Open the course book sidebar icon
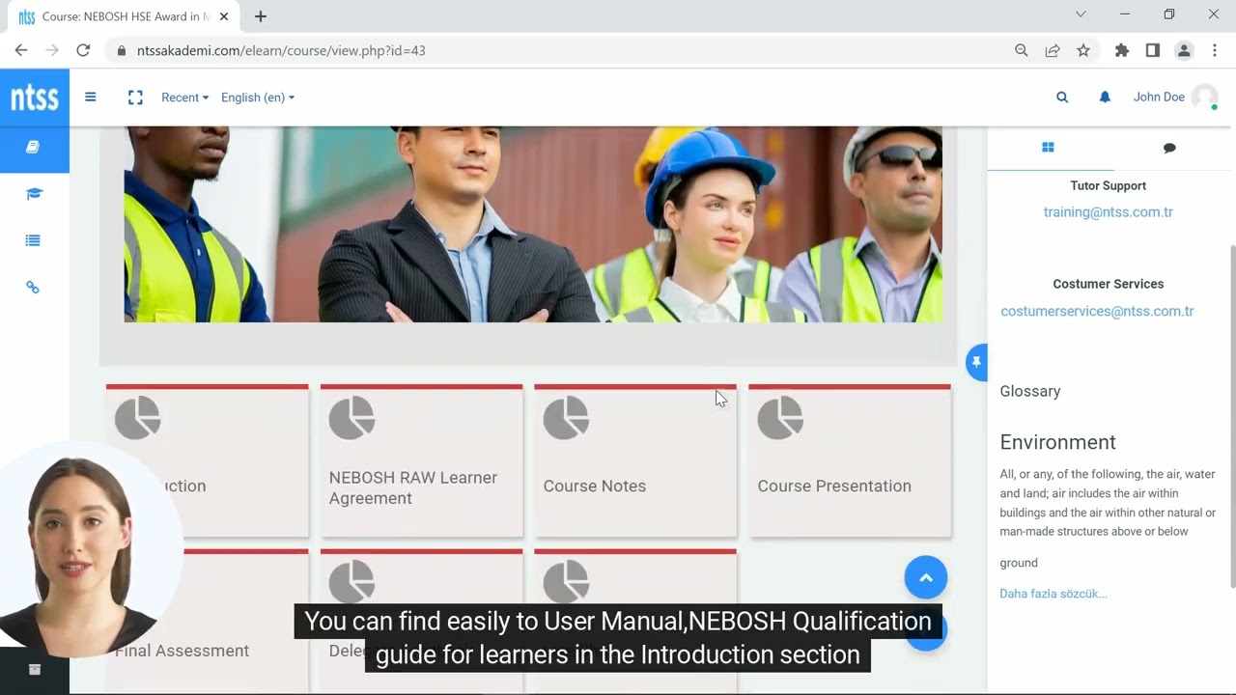The height and width of the screenshot is (695, 1236). point(33,148)
